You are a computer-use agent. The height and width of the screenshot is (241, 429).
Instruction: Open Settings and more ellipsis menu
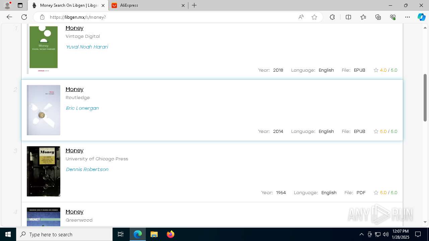[x=408, y=17]
